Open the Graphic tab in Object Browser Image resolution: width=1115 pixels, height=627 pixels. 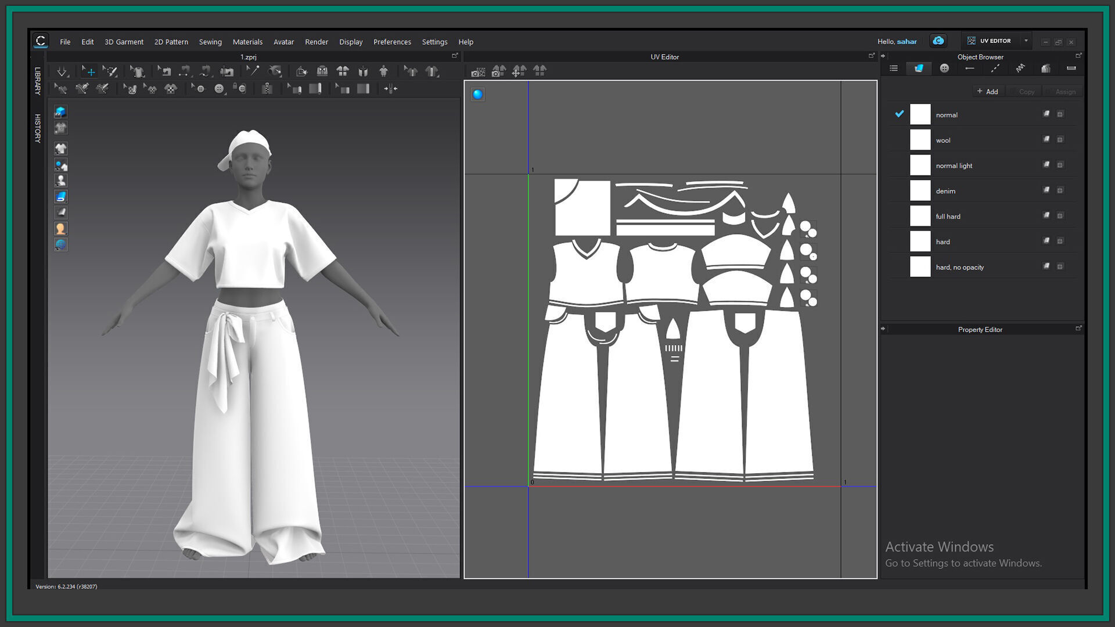pyautogui.click(x=1046, y=69)
